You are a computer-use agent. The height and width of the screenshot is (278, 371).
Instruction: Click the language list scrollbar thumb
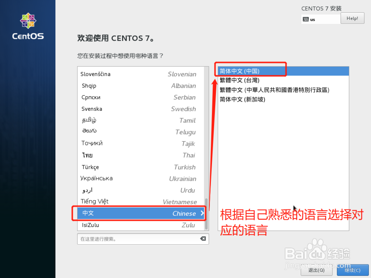point(206,214)
